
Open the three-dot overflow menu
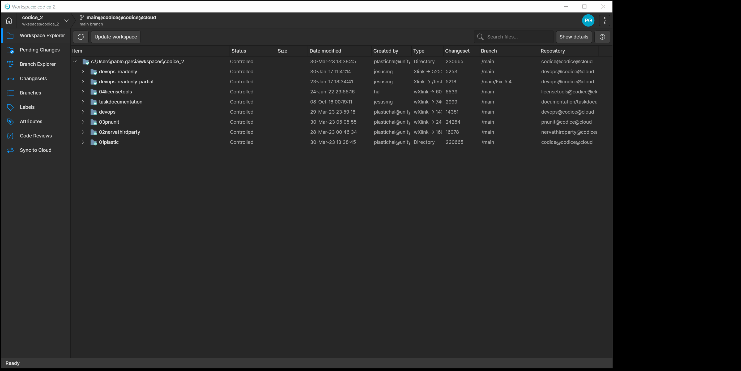coord(604,20)
